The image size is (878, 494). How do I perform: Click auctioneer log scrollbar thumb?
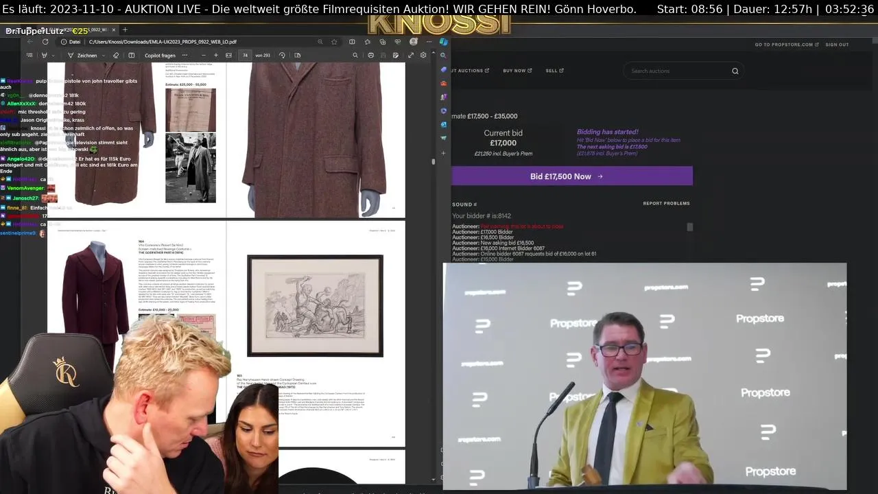[689, 227]
